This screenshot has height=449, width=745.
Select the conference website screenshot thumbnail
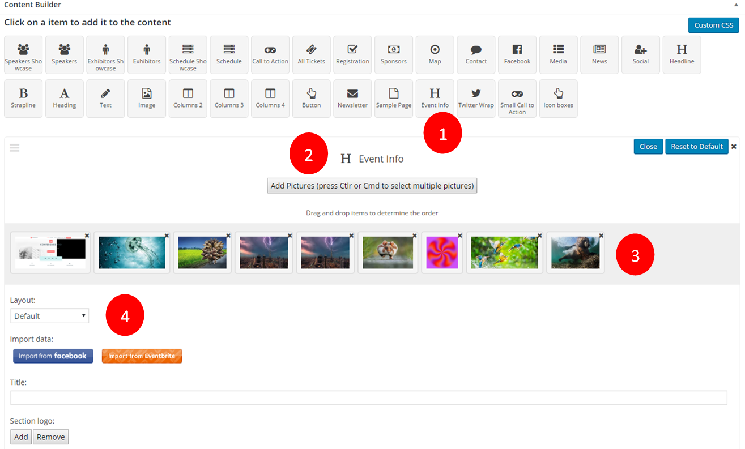point(50,253)
